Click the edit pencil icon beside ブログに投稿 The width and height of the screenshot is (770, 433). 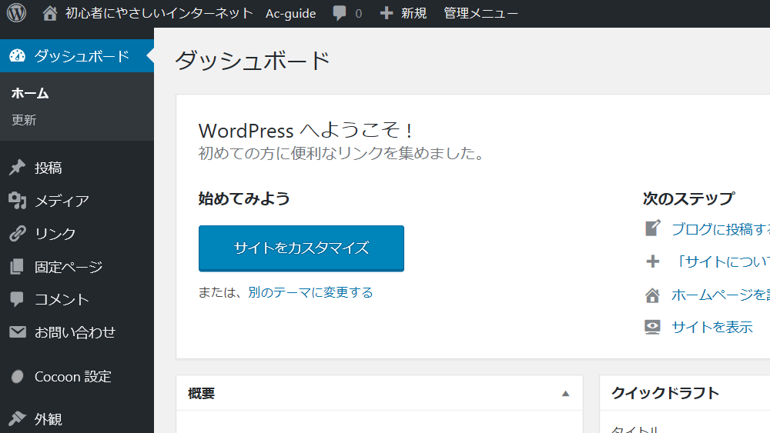pyautogui.click(x=653, y=228)
